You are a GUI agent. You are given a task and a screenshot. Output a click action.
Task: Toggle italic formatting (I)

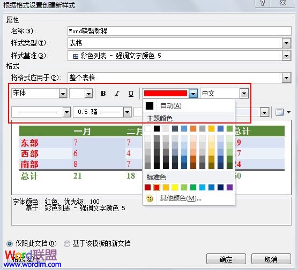[117, 93]
